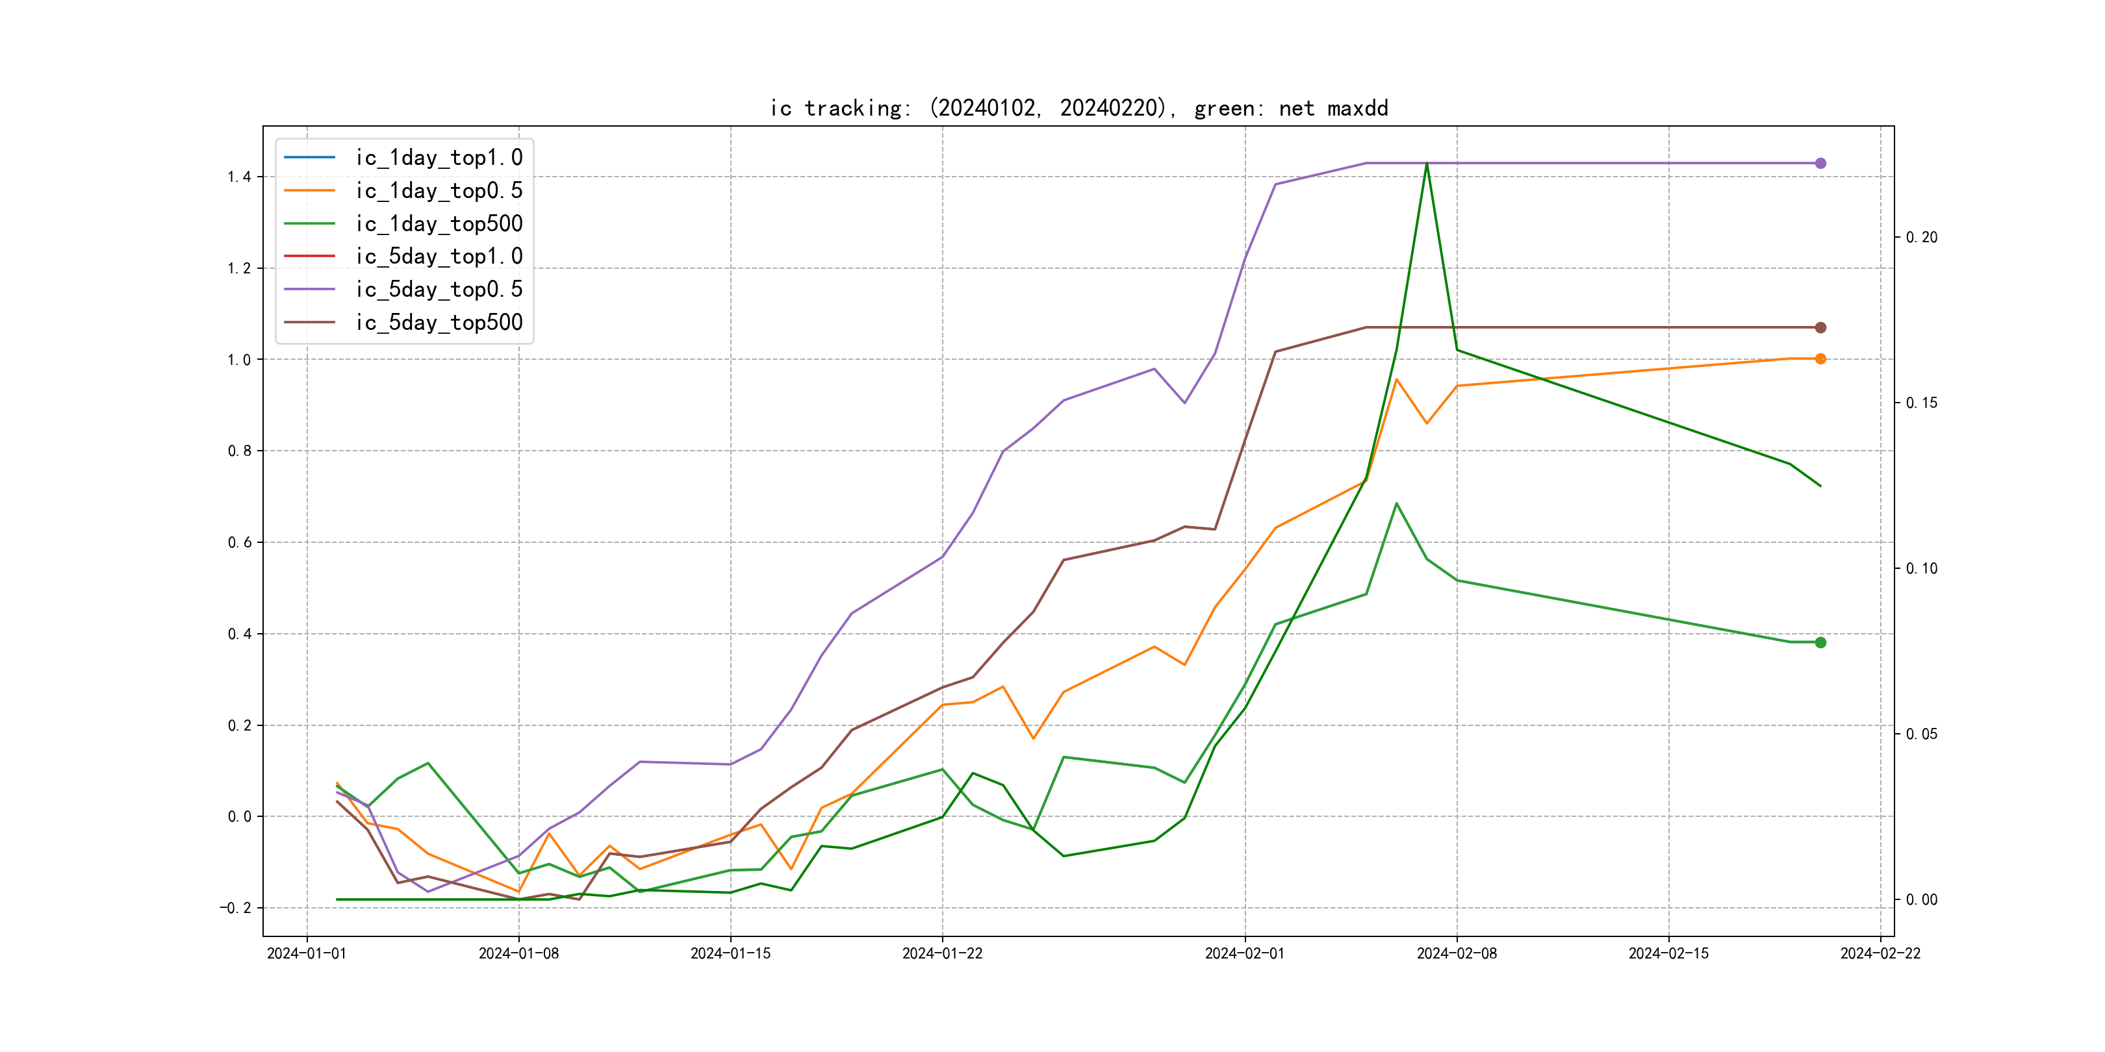
Task: Click the chart title text
Action: point(1078,108)
